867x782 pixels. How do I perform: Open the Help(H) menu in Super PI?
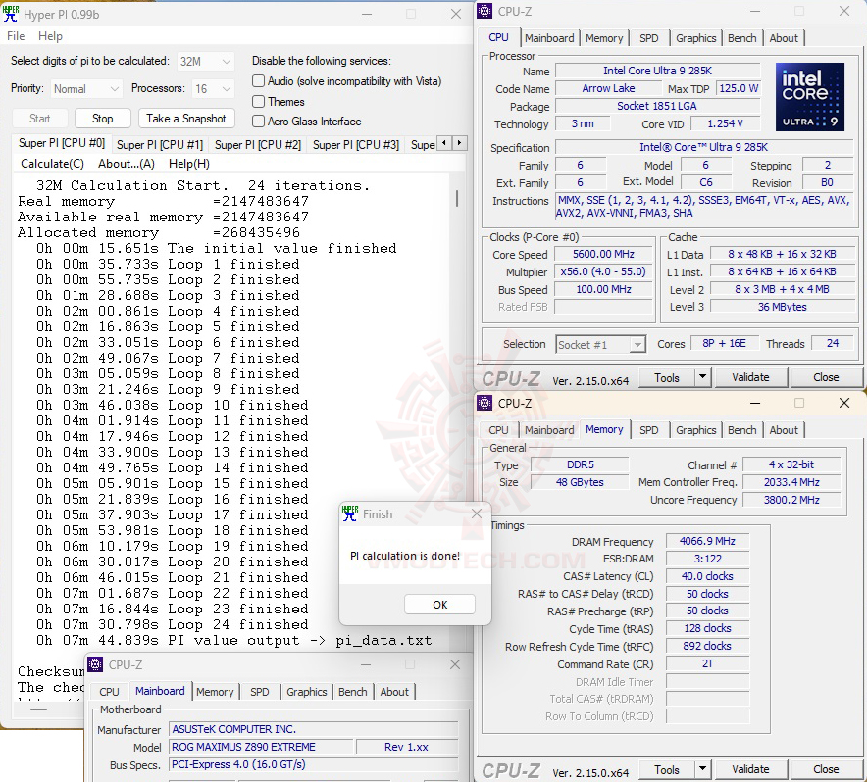click(189, 164)
